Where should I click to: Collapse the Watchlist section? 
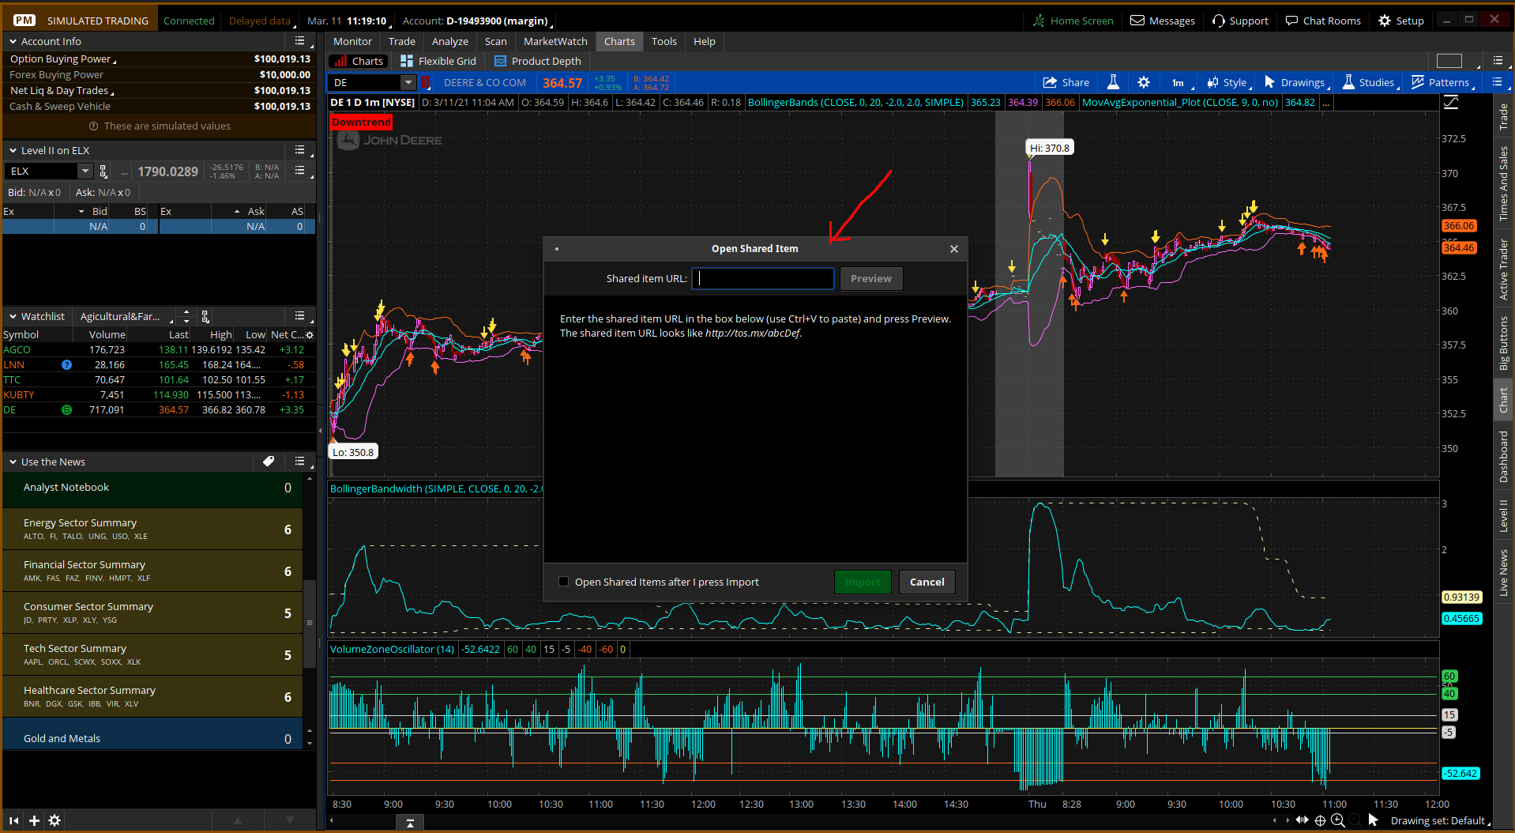[13, 316]
